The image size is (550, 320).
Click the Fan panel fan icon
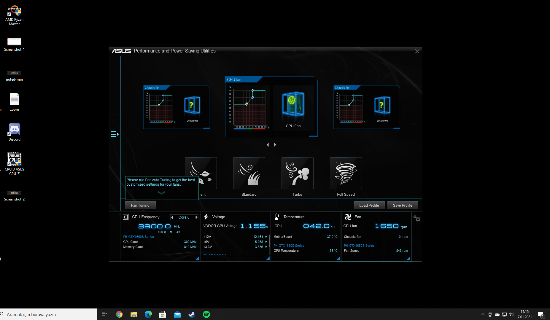pyautogui.click(x=348, y=217)
